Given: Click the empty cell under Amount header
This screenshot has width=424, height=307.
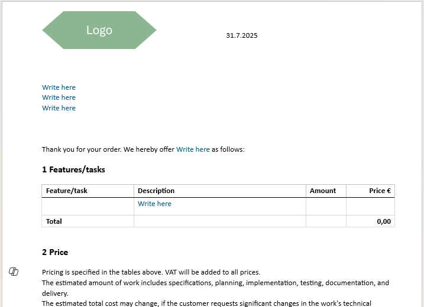Looking at the screenshot, I should (326, 206).
